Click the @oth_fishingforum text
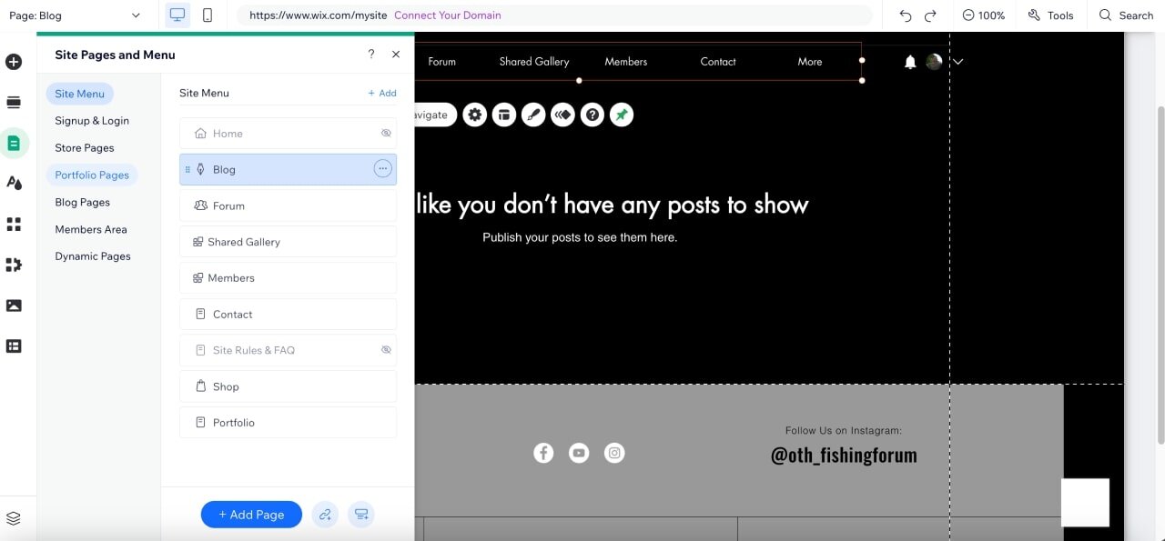The width and height of the screenshot is (1165, 541). 844,455
